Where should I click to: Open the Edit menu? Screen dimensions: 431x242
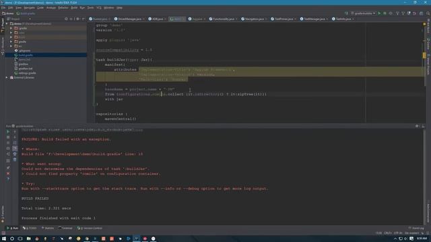click(x=11, y=7)
